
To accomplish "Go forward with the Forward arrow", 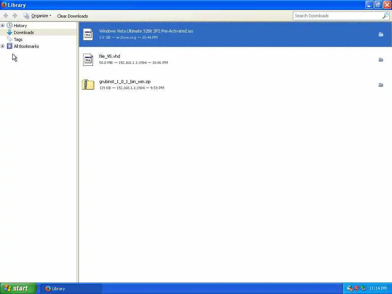I will click(15, 16).
